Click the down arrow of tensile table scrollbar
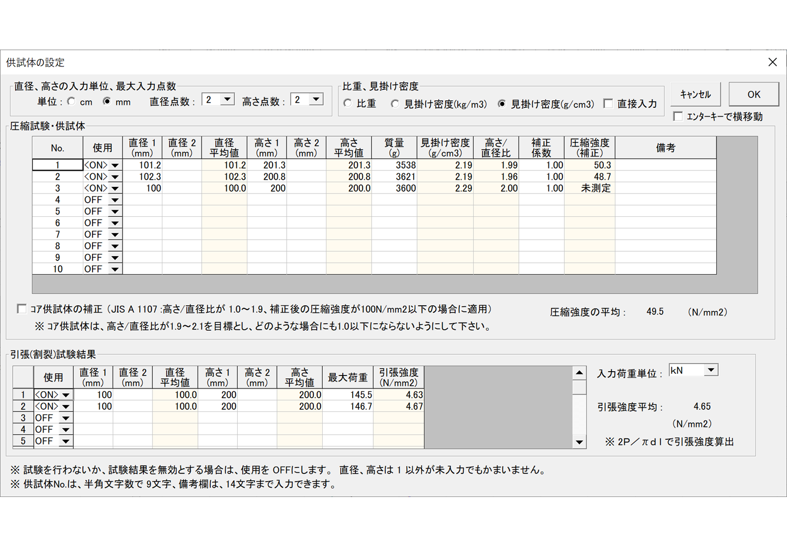The image size is (787, 558). point(579,442)
